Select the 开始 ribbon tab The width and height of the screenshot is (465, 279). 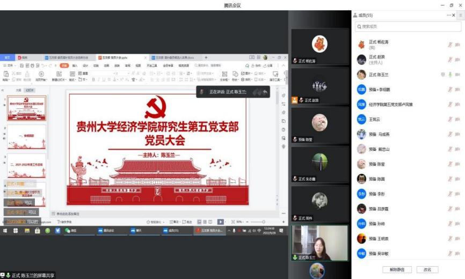click(x=64, y=65)
